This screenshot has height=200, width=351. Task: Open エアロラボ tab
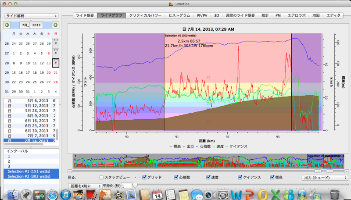(x=297, y=15)
